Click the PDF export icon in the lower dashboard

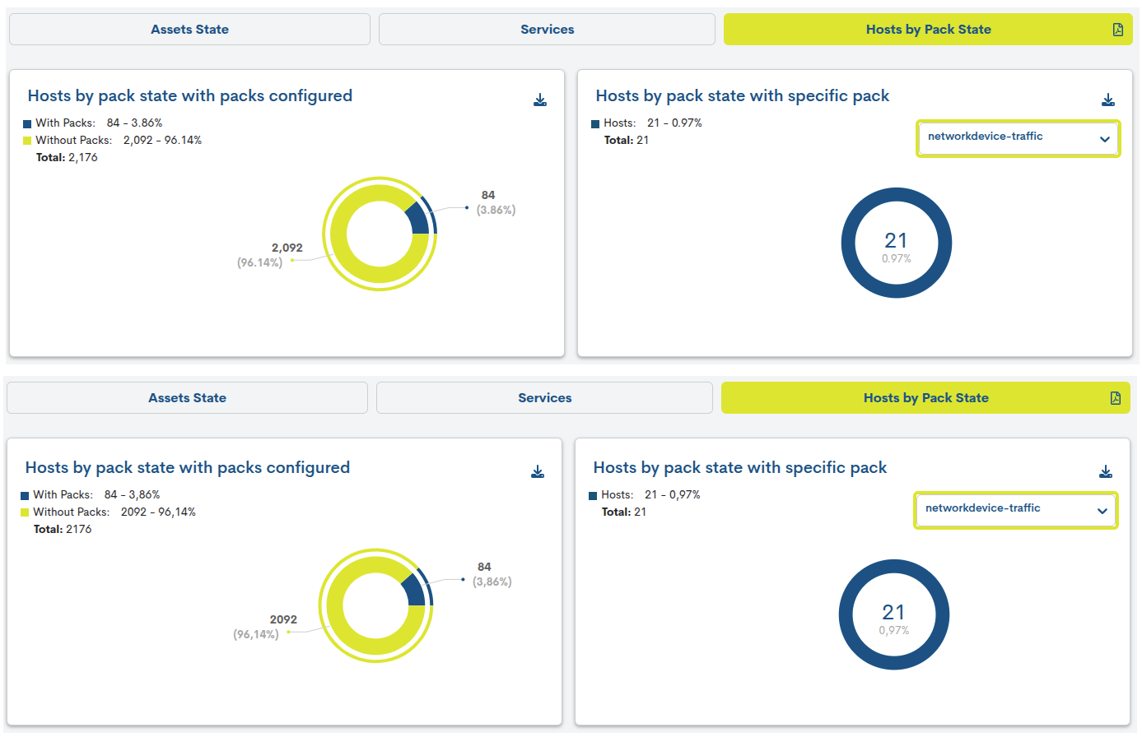[x=1116, y=398]
